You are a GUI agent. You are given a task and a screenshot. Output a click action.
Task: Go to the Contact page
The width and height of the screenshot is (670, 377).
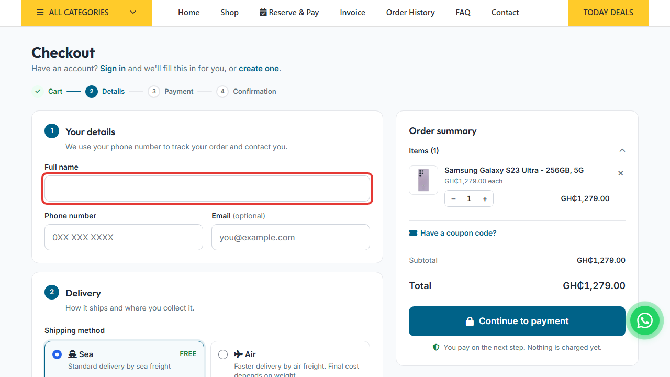pos(505,13)
